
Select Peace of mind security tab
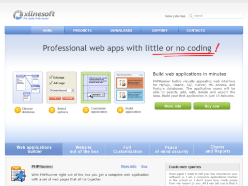click(x=172, y=149)
